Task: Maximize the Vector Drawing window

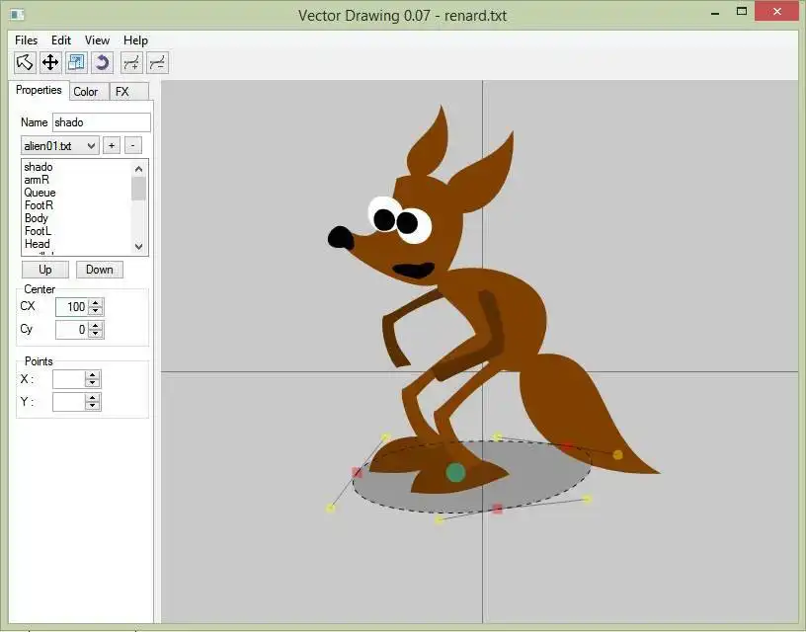Action: (x=741, y=11)
